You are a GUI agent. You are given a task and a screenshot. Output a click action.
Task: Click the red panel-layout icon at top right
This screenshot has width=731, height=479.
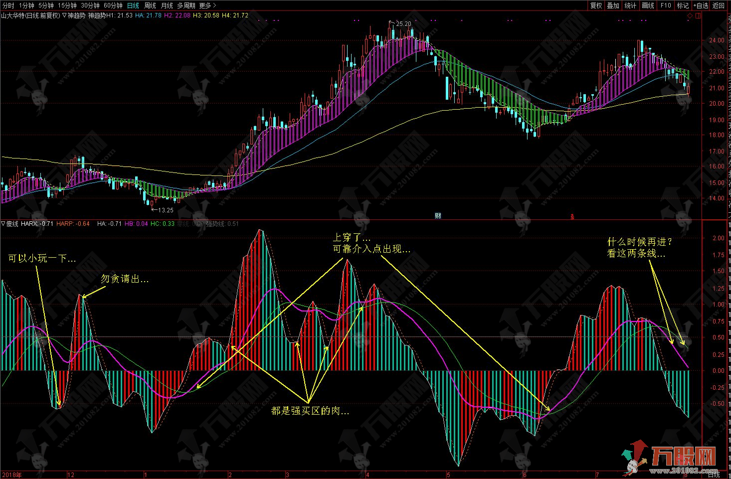697,16
